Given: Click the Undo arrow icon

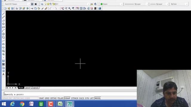Looking at the screenshot, I should pyautogui.click(x=51, y=8).
